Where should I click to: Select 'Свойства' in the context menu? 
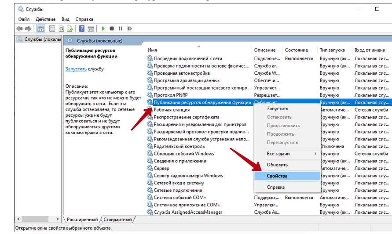(x=277, y=176)
